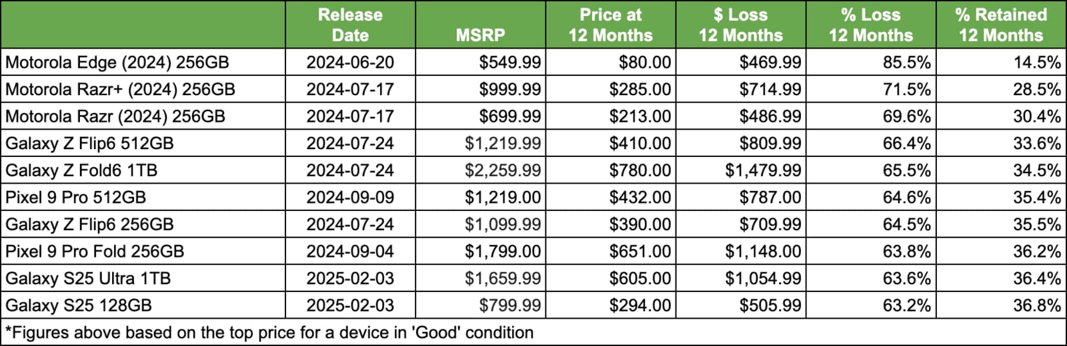The width and height of the screenshot is (1067, 346).
Task: Click the footnote about 'Good' condition
Action: pyautogui.click(x=269, y=333)
